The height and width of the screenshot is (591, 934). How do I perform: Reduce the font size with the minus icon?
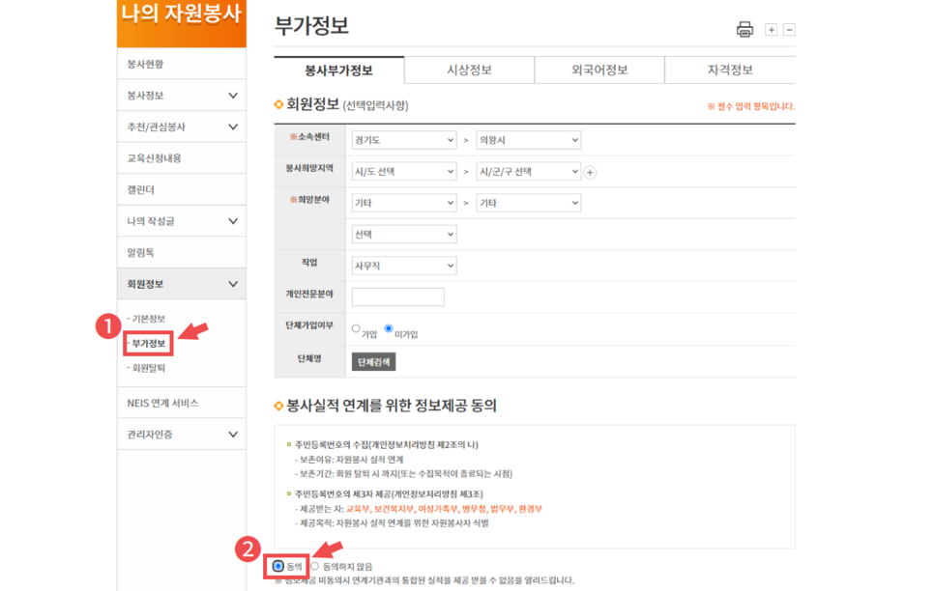pyautogui.click(x=790, y=29)
